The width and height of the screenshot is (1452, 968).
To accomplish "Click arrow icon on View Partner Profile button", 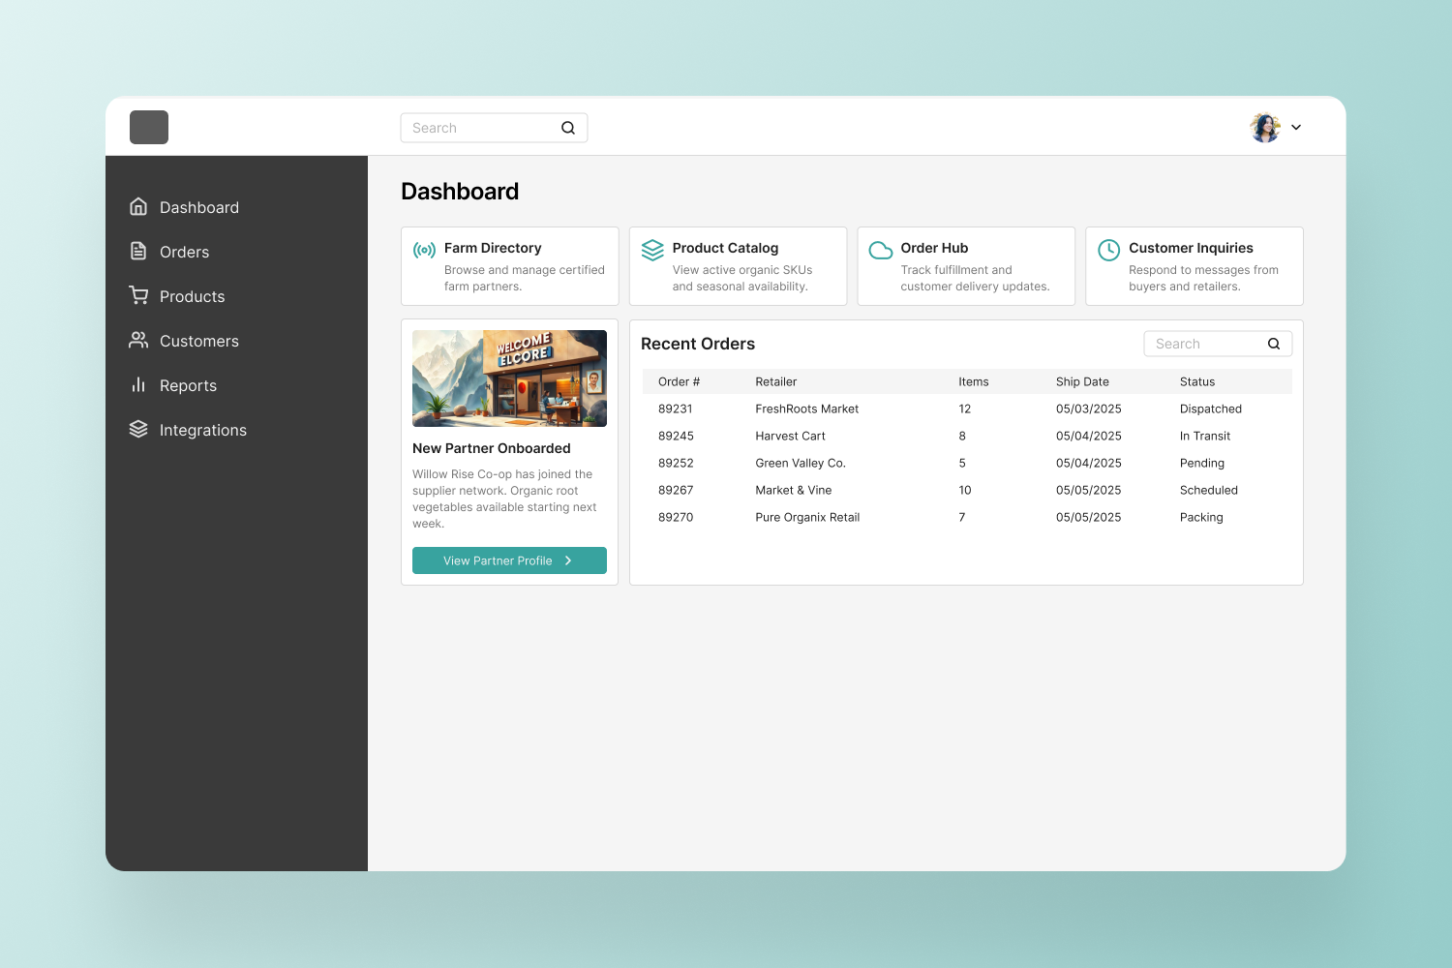I will point(568,560).
